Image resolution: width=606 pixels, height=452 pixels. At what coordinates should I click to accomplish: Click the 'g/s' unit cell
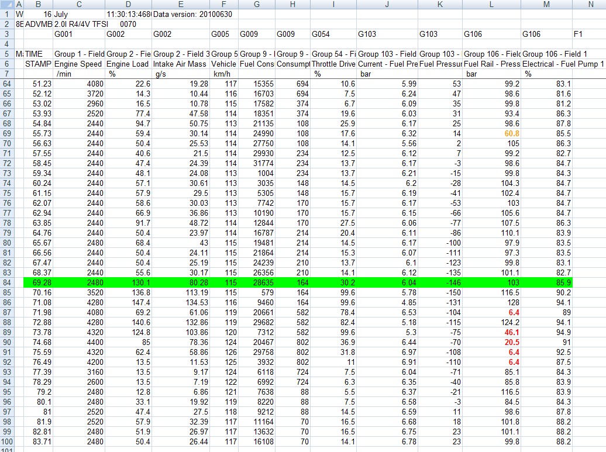(x=181, y=74)
